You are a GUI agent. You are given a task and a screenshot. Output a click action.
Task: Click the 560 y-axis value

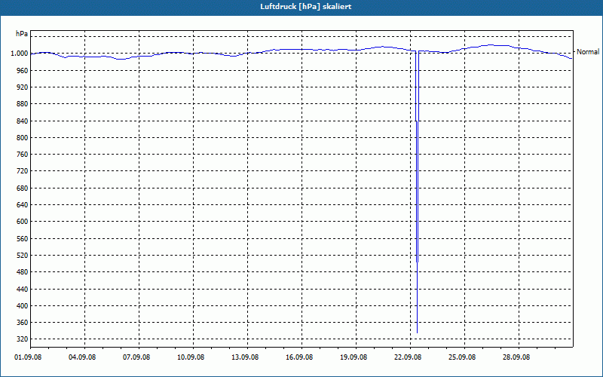click(23, 238)
